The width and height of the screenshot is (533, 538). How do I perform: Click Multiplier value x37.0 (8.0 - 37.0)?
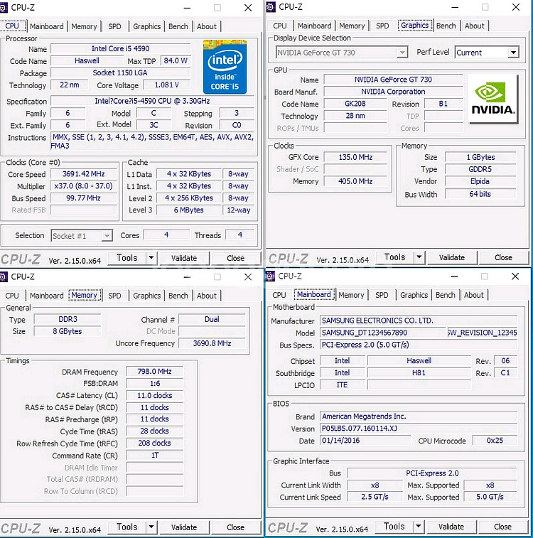(84, 186)
